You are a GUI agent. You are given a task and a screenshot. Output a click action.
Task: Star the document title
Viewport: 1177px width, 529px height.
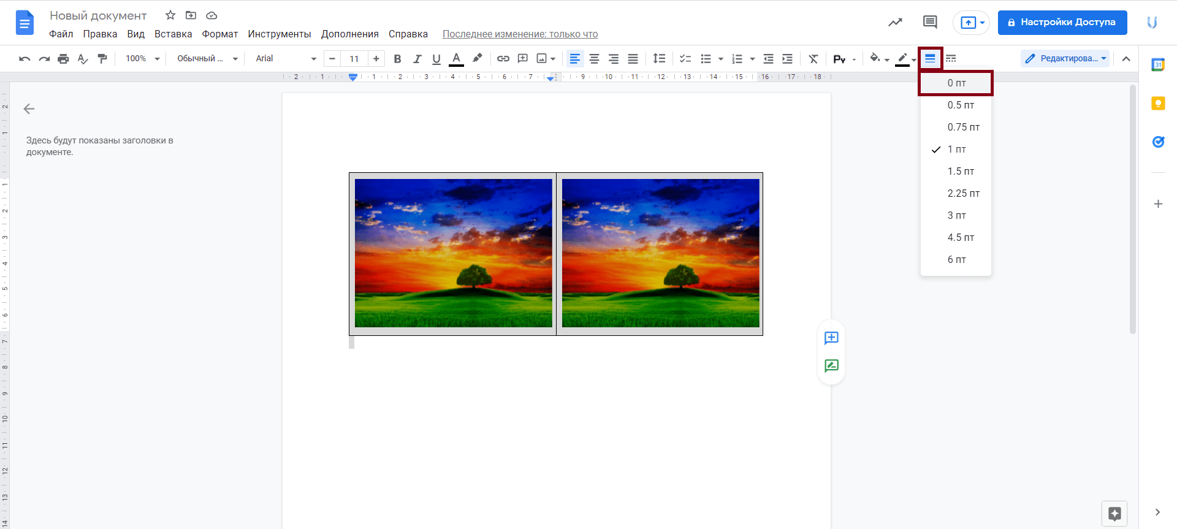(170, 15)
